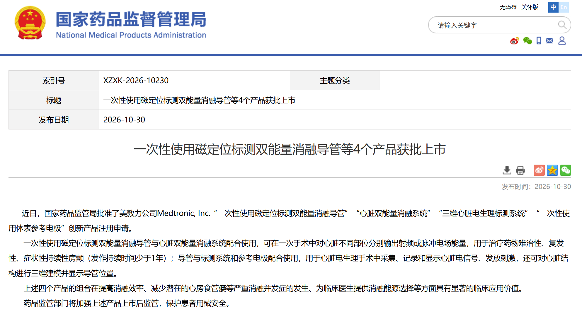582x314 pixels.
Task: Open the 关怀版 care version link
Action: click(x=530, y=7)
